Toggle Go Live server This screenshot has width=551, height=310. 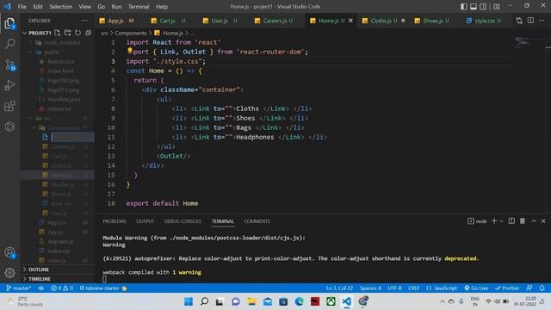pyautogui.click(x=476, y=288)
